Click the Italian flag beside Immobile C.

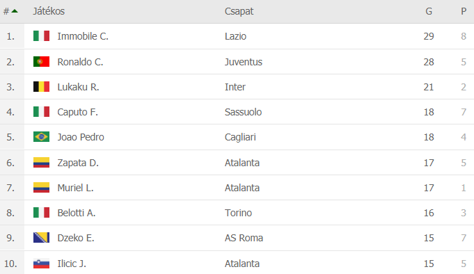tap(42, 36)
